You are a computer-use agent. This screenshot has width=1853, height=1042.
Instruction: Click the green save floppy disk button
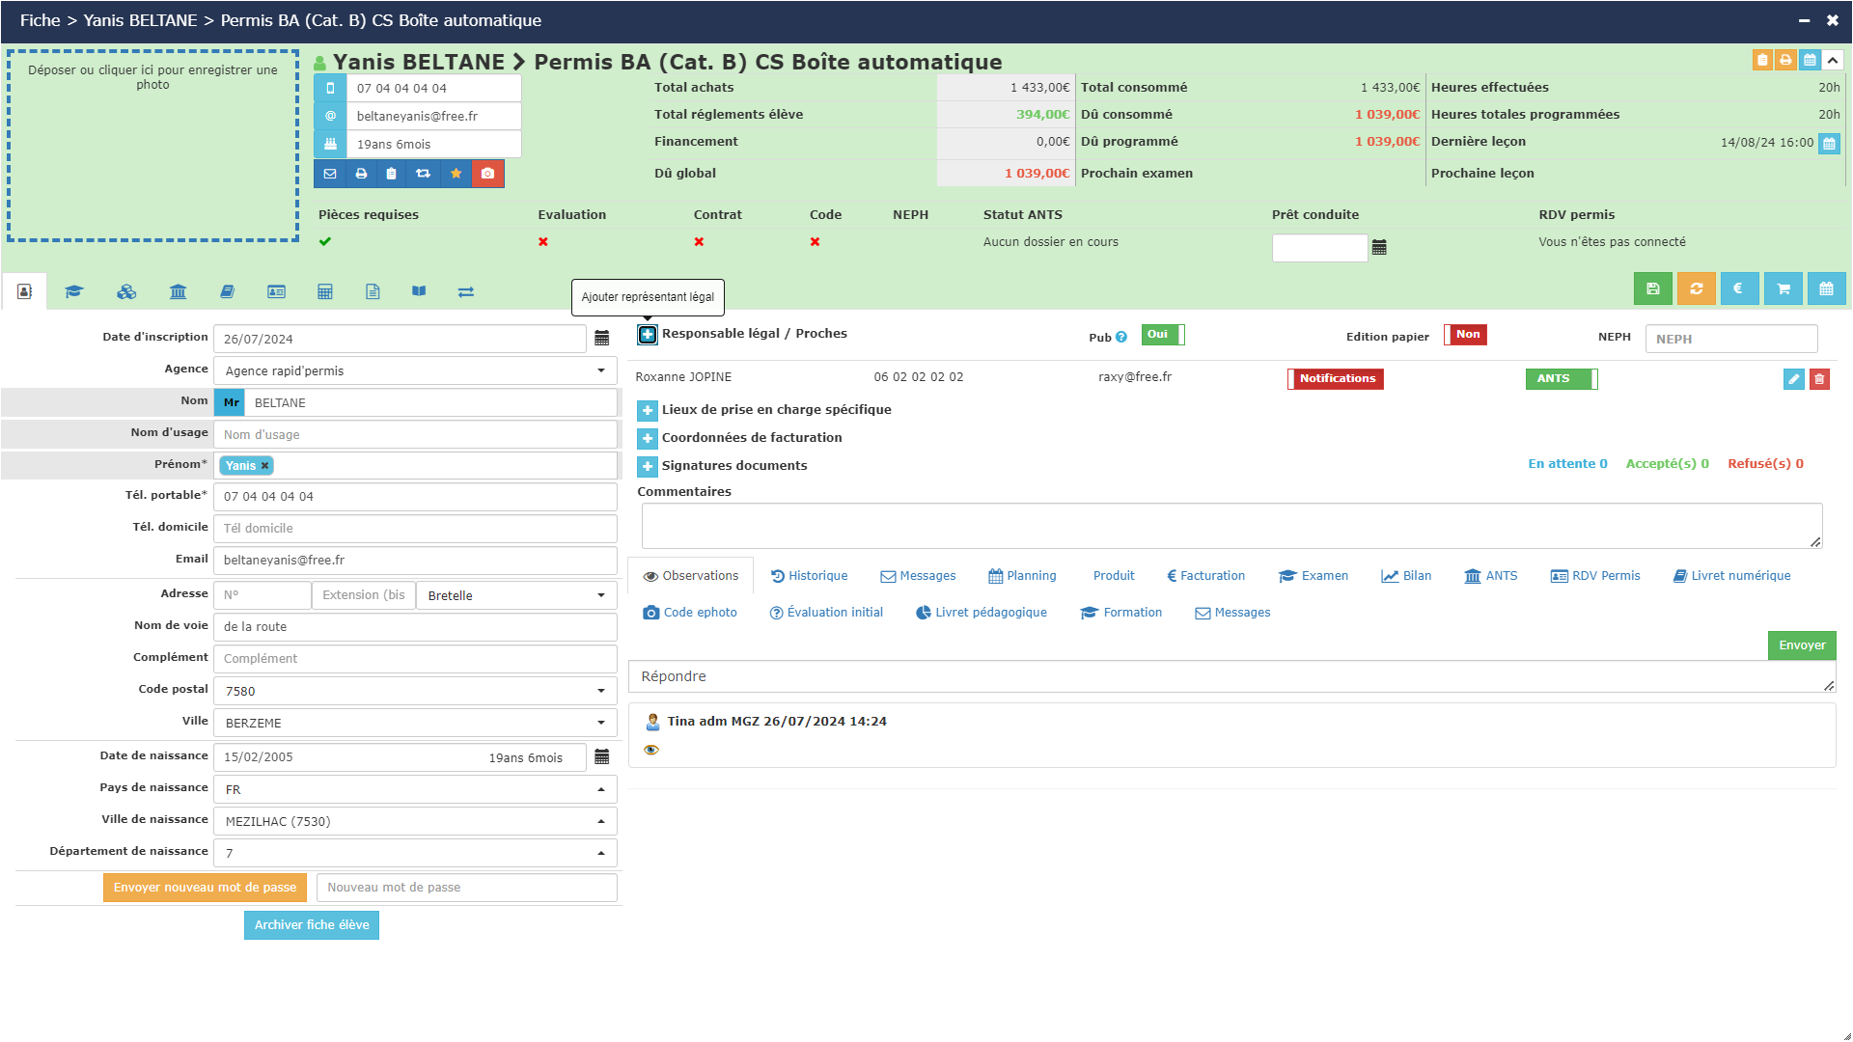click(x=1652, y=288)
